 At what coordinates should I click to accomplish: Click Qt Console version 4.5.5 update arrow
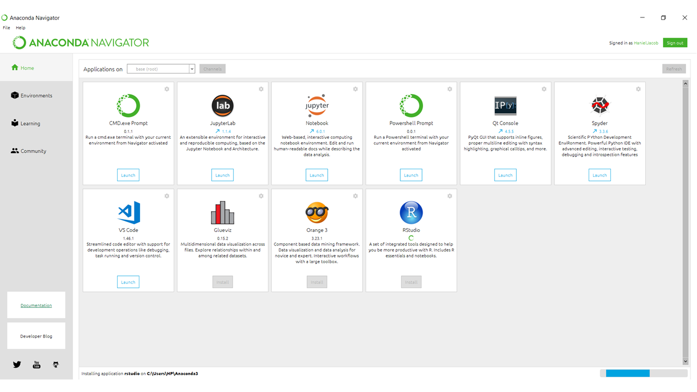500,131
